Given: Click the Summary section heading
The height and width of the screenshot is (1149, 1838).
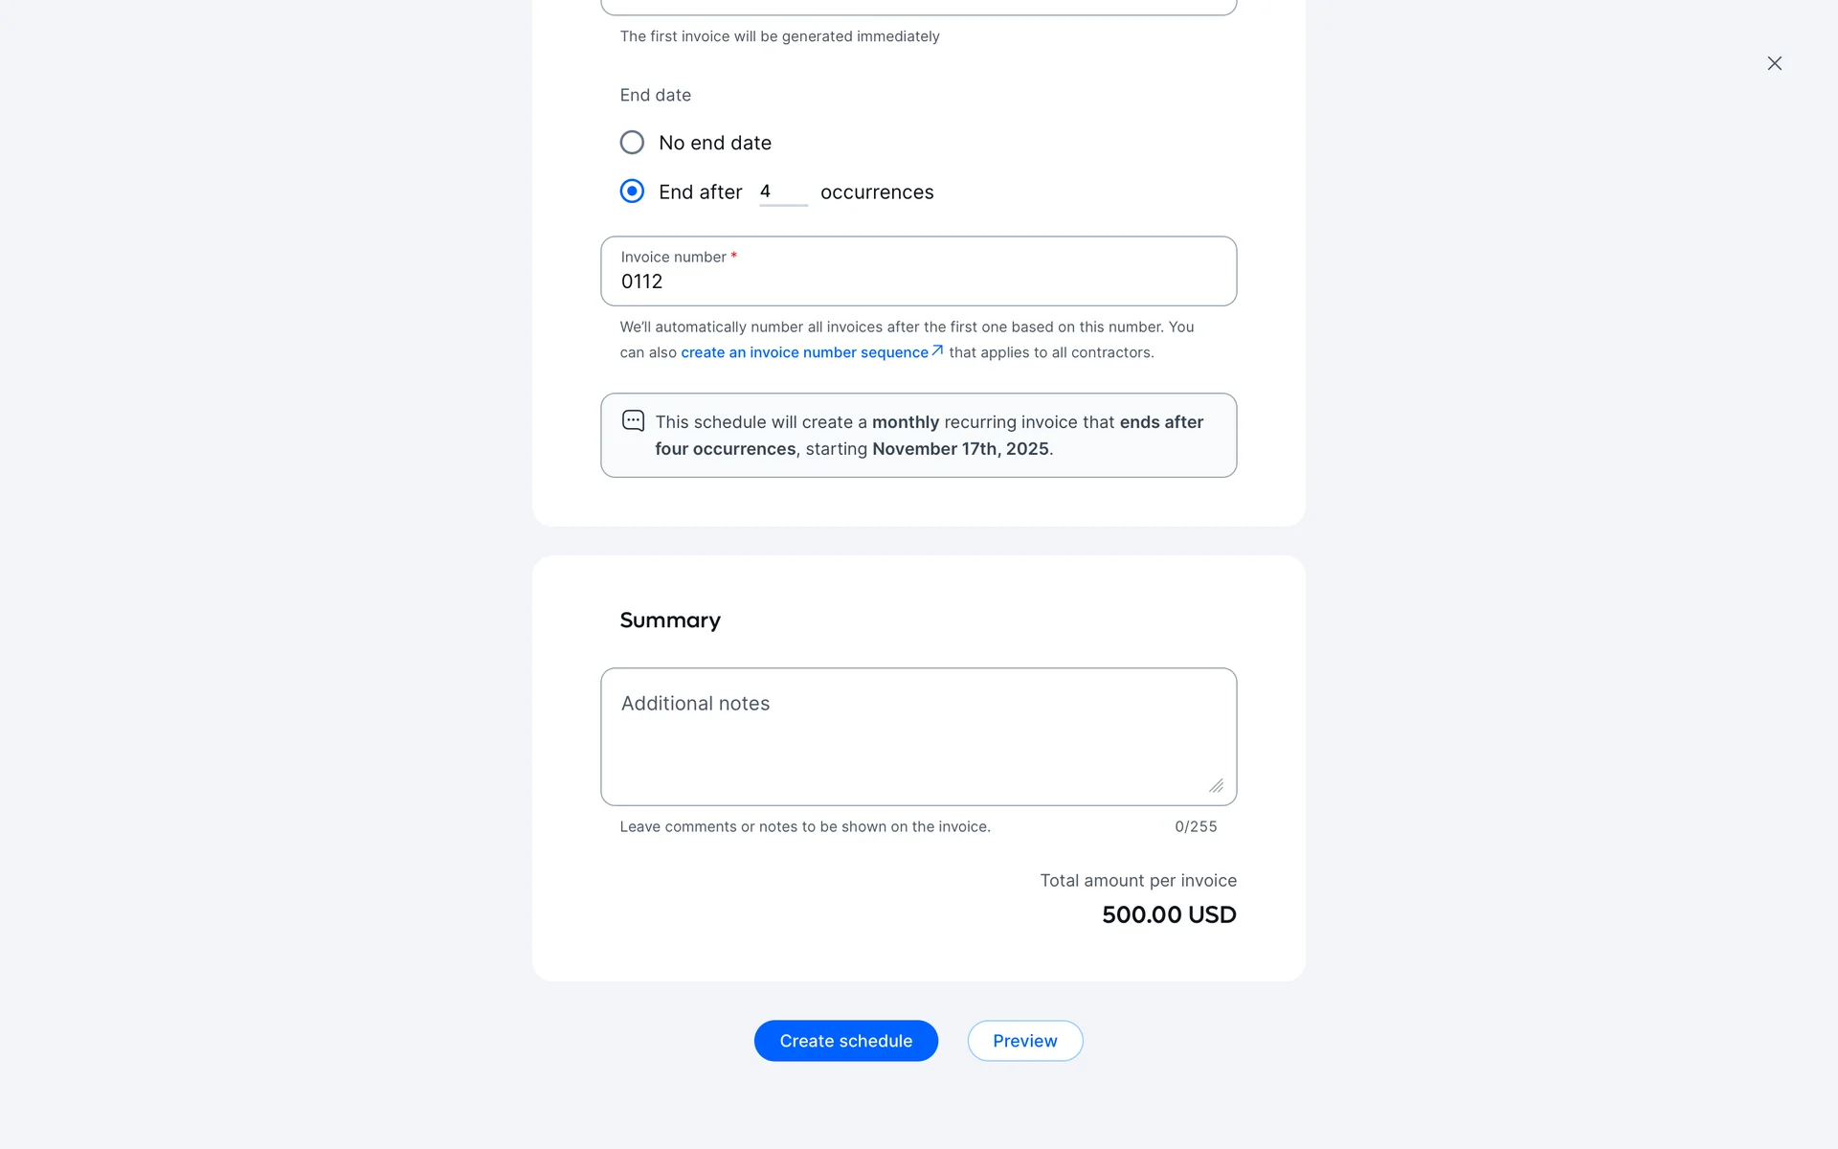Looking at the screenshot, I should click(670, 620).
